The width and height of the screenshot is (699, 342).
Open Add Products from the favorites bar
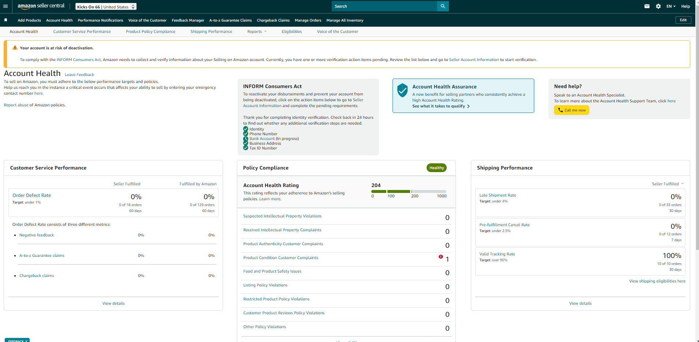tap(29, 20)
